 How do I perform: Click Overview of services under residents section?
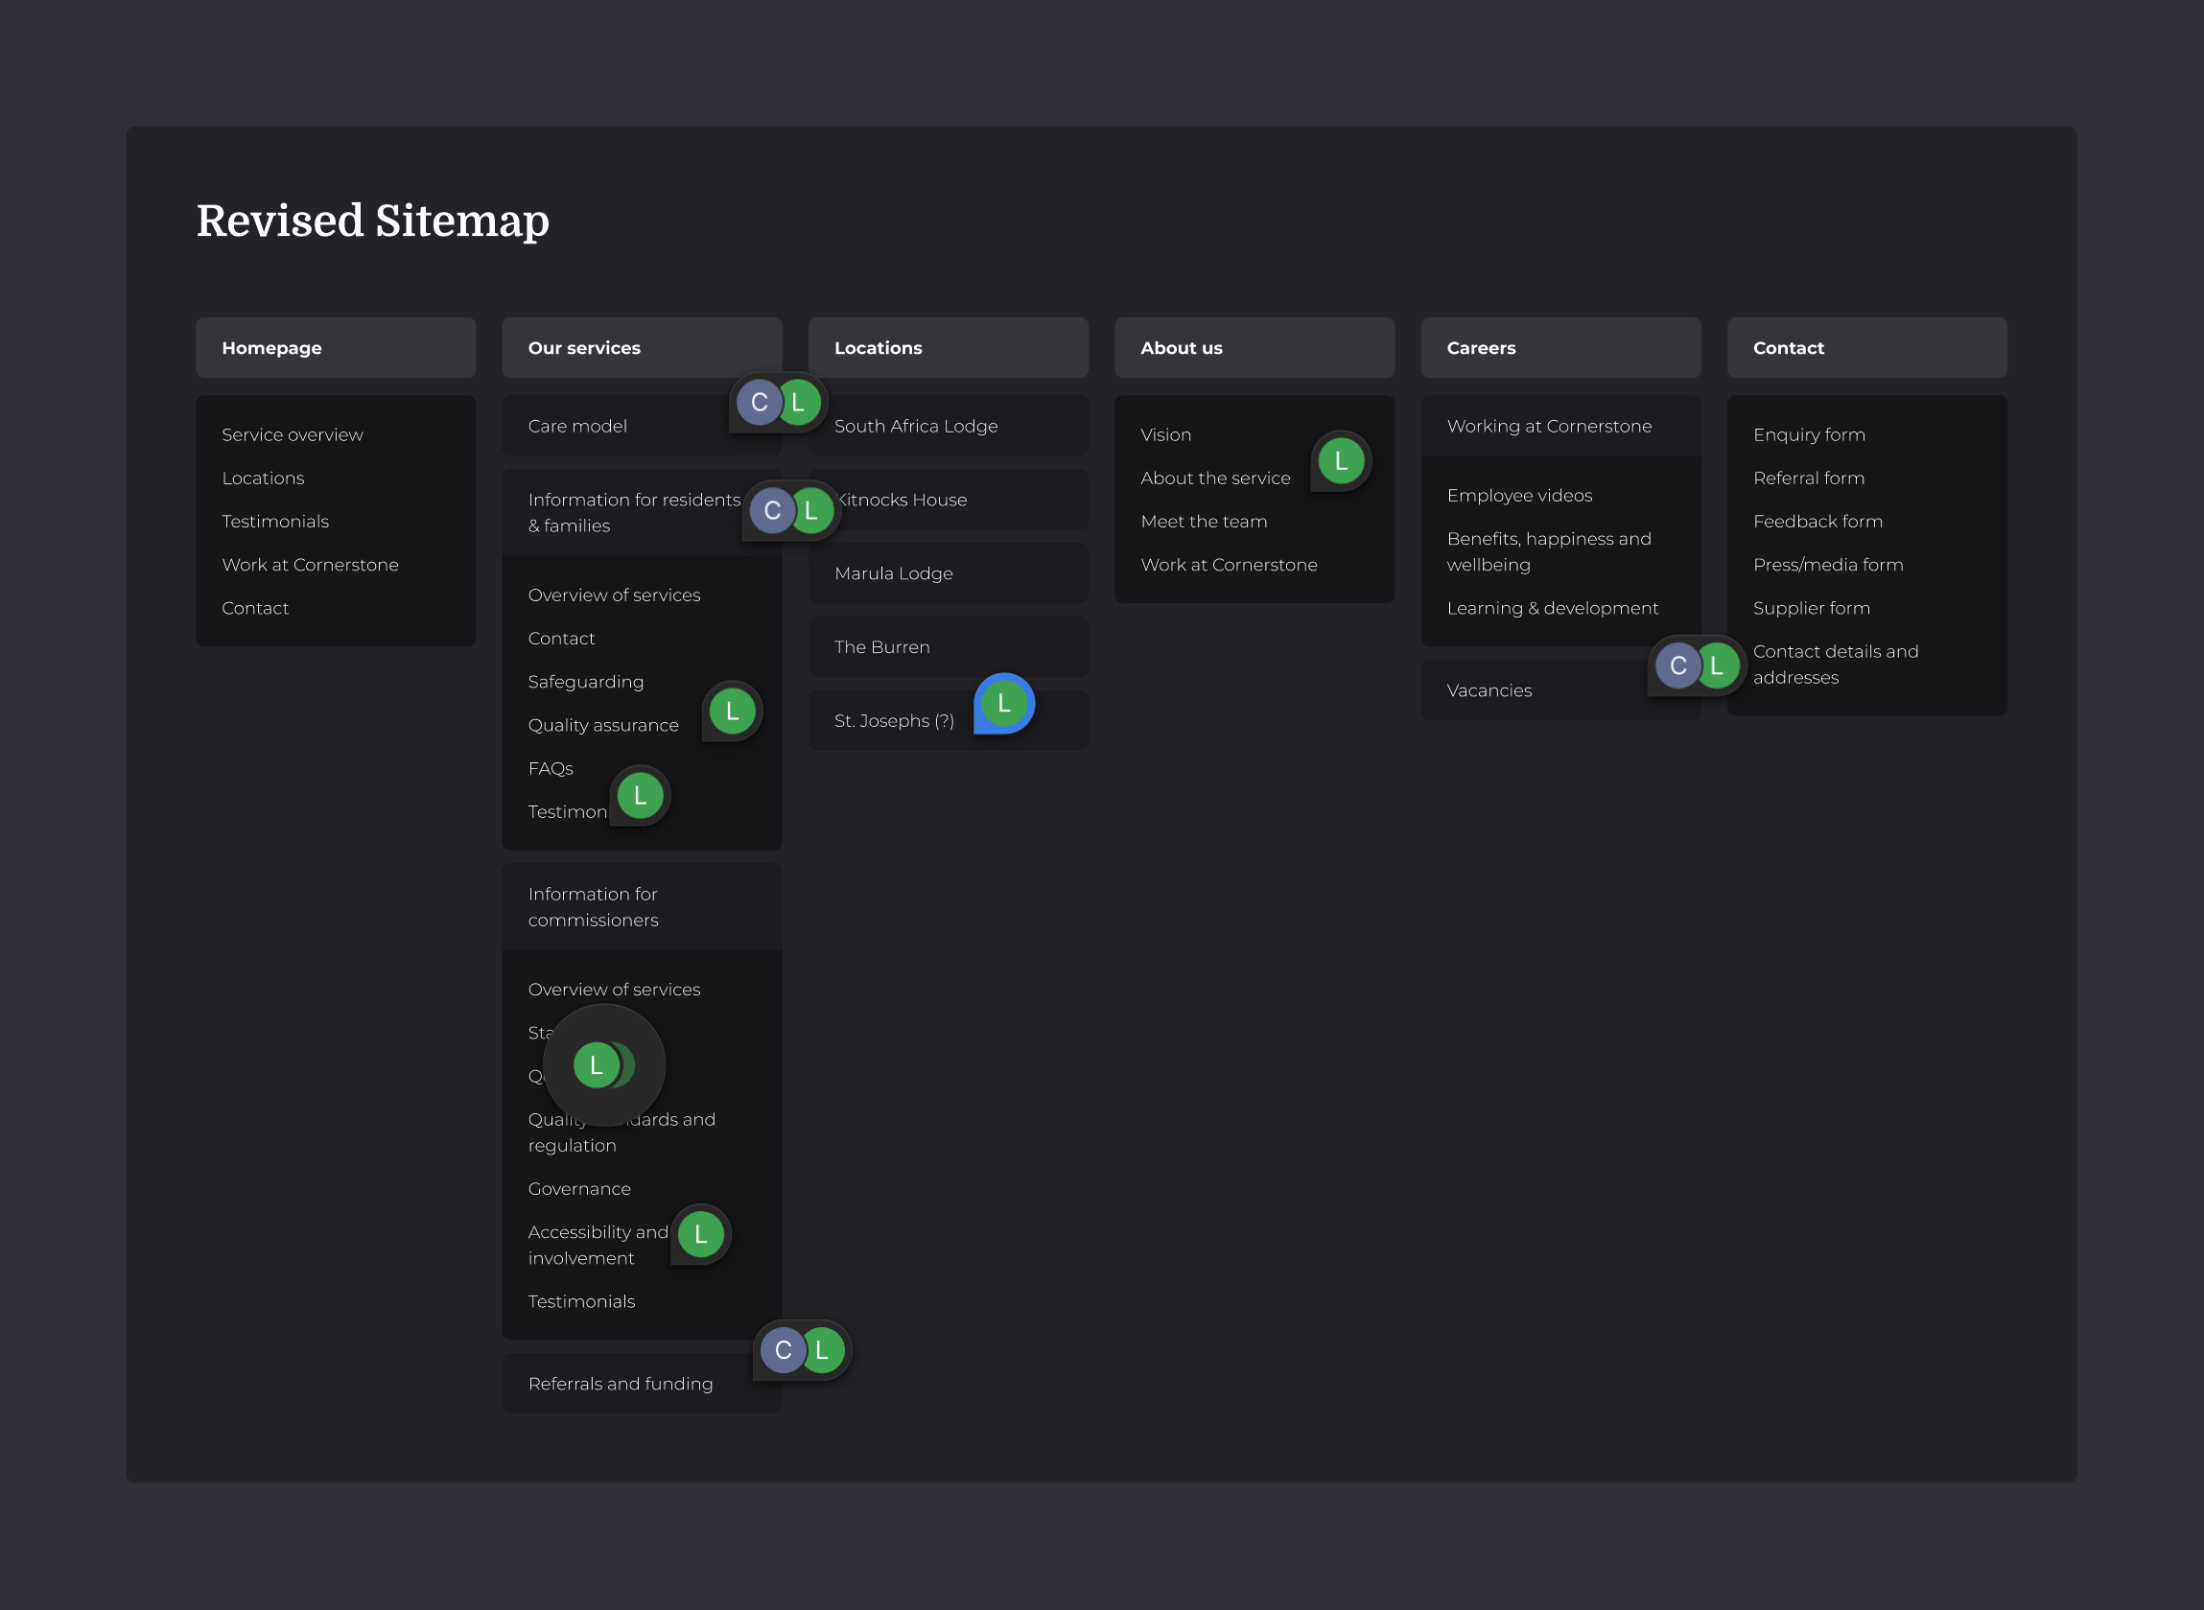click(x=614, y=595)
